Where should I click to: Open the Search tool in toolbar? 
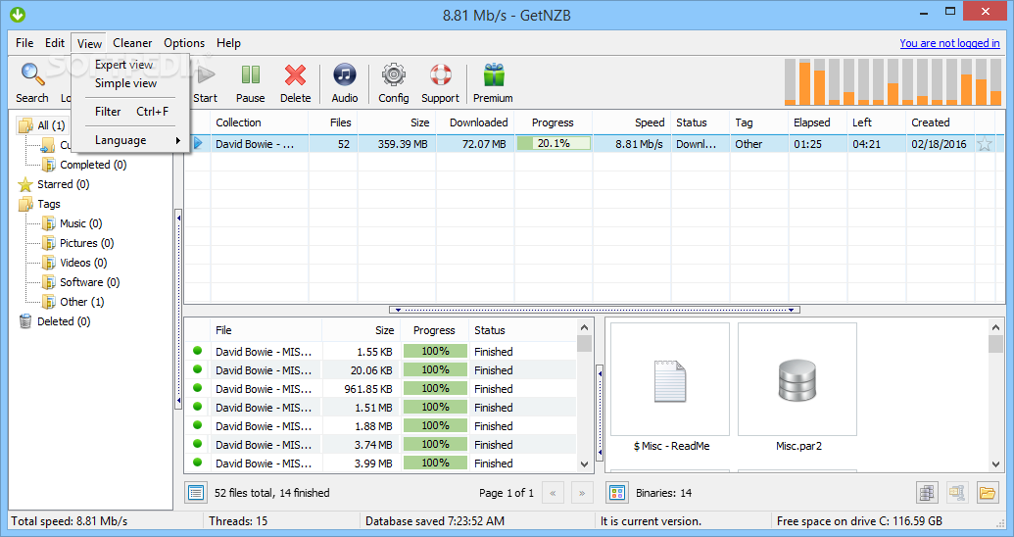pos(31,82)
